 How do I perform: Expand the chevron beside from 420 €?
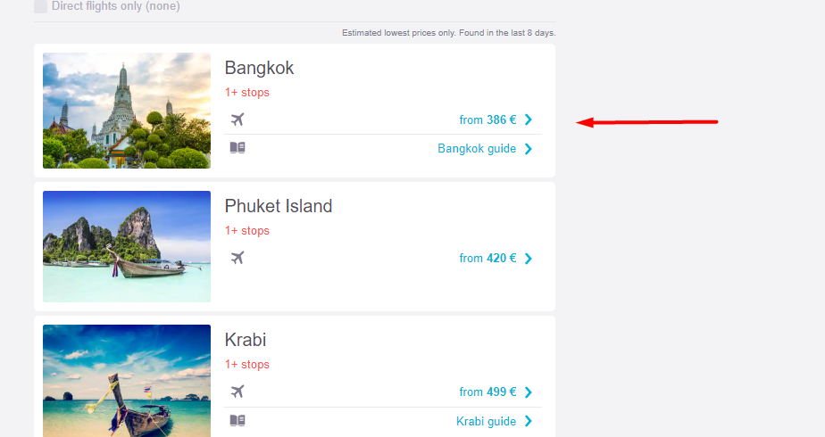(529, 259)
